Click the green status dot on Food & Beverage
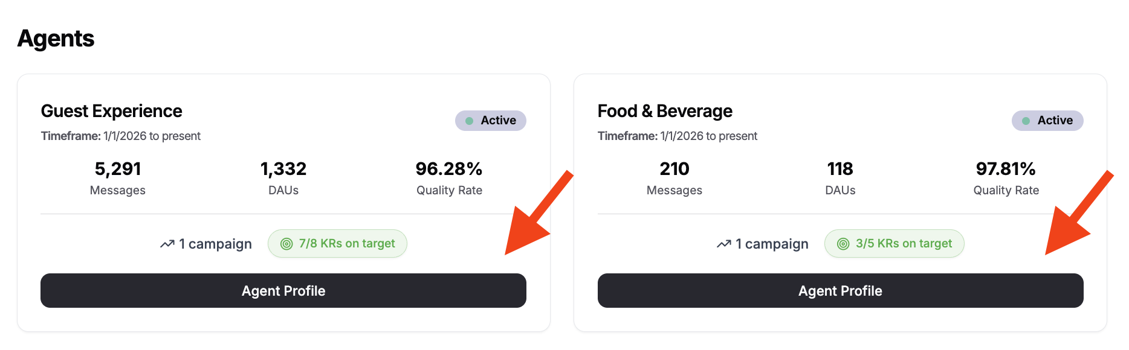This screenshot has height=350, width=1129. 1026,121
